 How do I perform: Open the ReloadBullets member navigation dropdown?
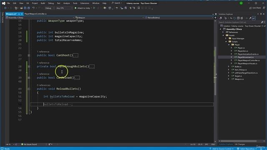[179, 17]
